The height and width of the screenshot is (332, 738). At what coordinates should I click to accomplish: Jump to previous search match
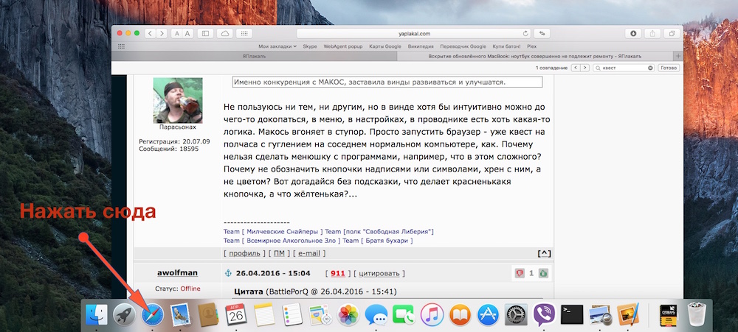[575, 68]
